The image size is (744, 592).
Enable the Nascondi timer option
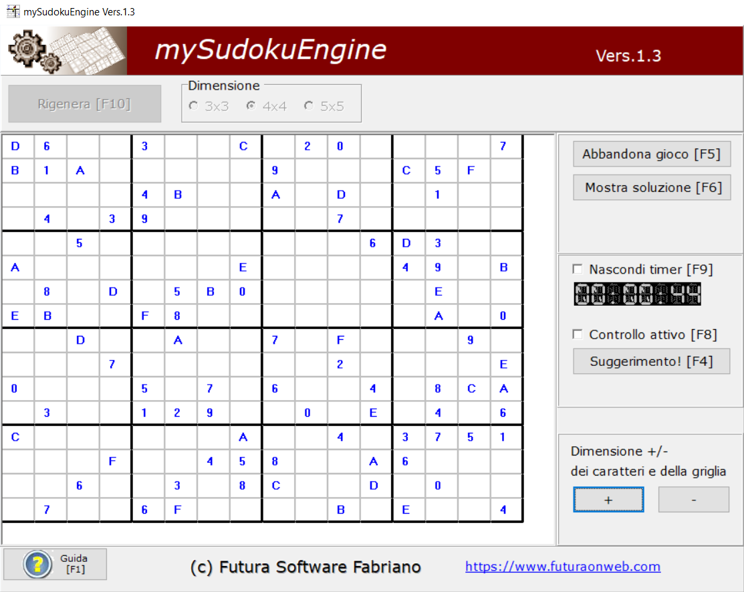pos(577,269)
